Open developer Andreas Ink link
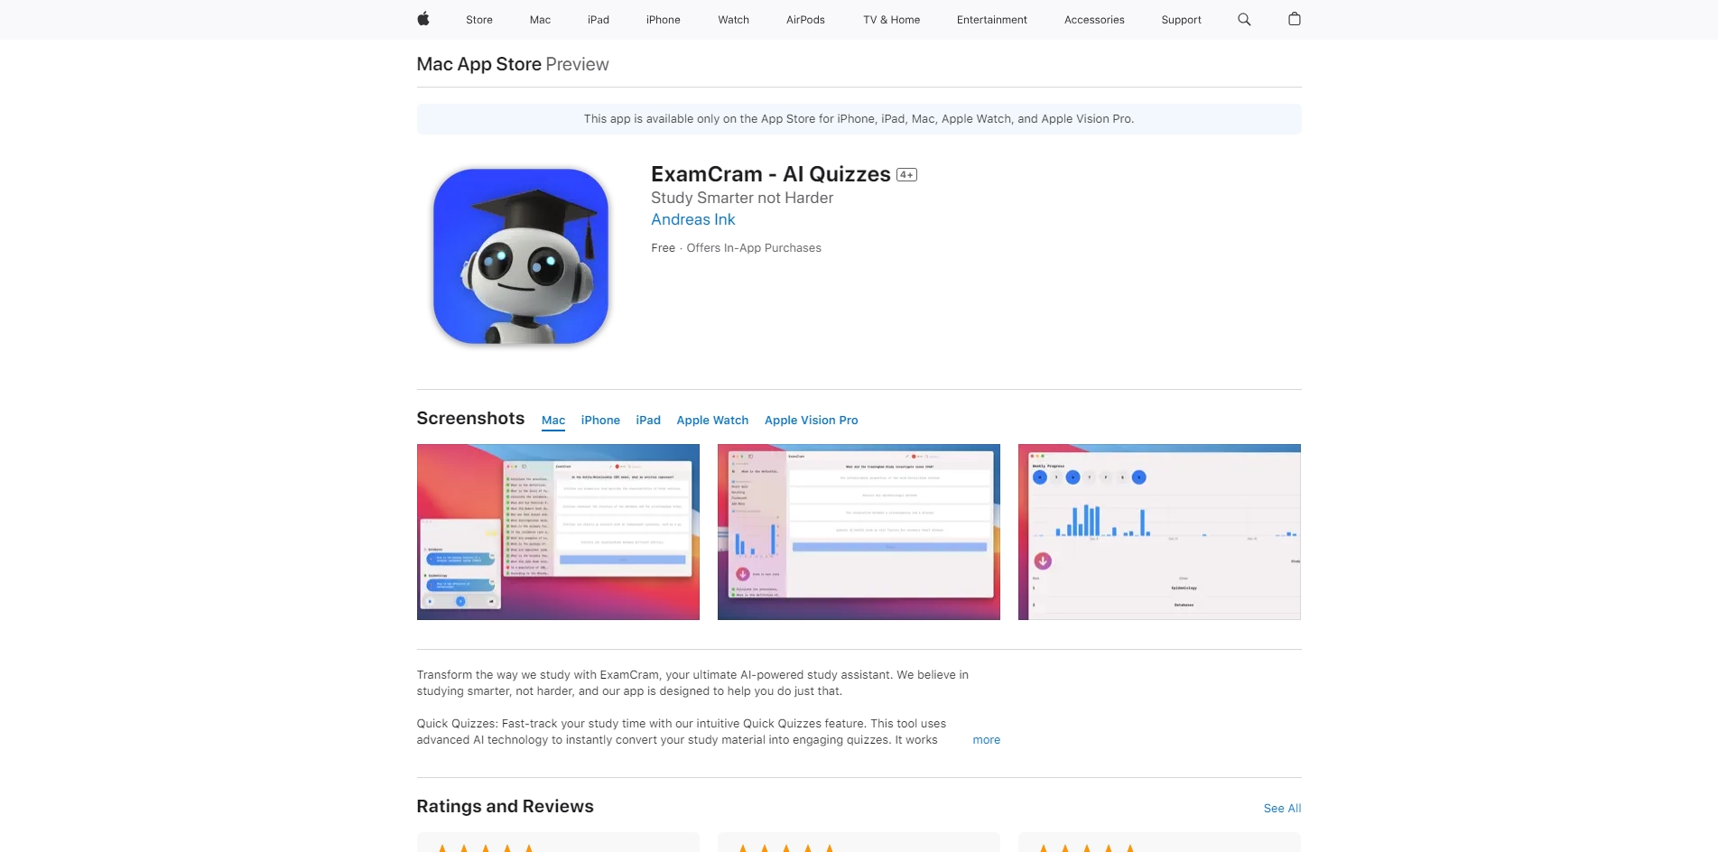Image resolution: width=1718 pixels, height=852 pixels. 693,219
